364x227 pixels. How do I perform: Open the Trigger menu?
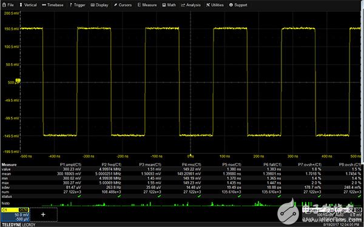tap(77, 5)
